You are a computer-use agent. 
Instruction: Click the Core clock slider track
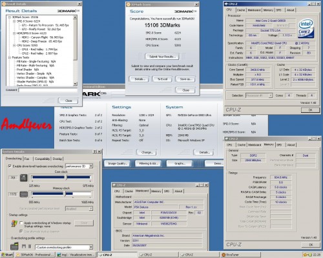[61, 177]
